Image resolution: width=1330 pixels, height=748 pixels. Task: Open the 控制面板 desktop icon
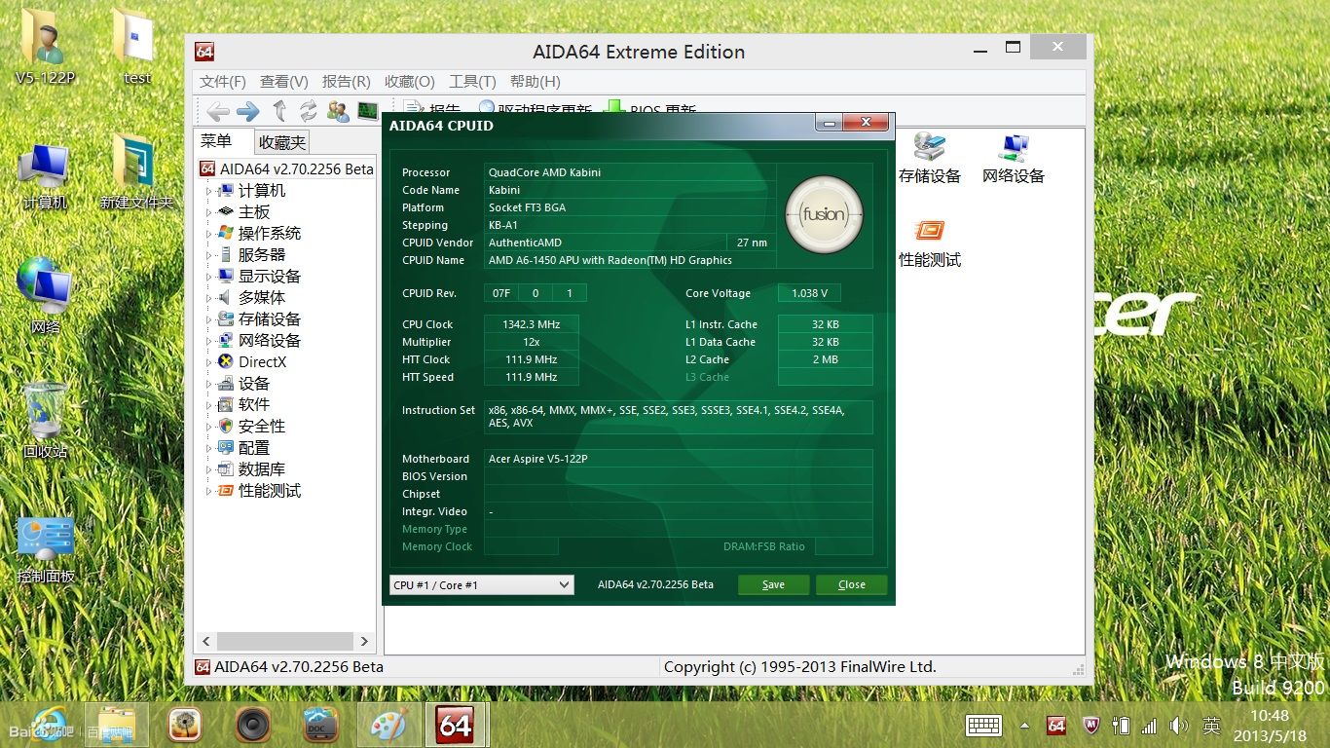click(45, 549)
